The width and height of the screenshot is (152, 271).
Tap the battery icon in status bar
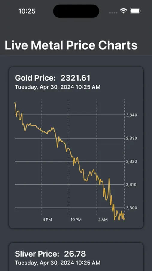point(136,11)
